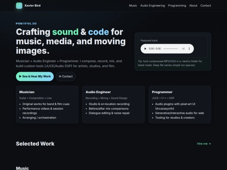Click the Selected Work heading

click(x=35, y=144)
